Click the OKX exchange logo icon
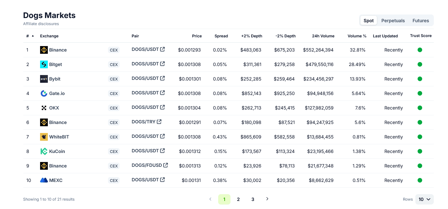448x209 pixels. pos(44,108)
